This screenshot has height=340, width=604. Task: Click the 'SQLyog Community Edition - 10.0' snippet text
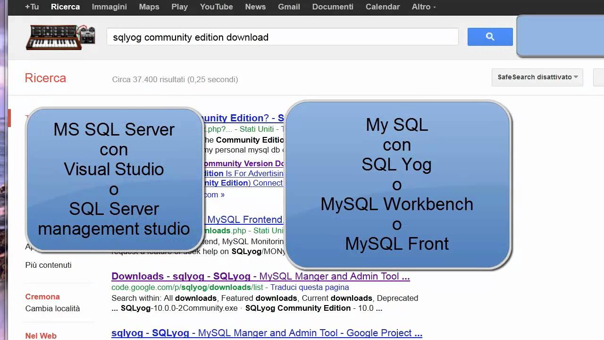[309, 308]
